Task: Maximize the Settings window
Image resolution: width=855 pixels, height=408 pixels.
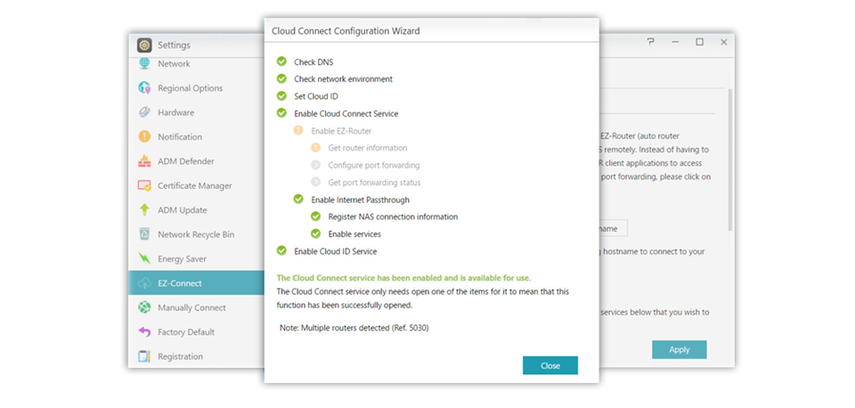Action: (700, 42)
